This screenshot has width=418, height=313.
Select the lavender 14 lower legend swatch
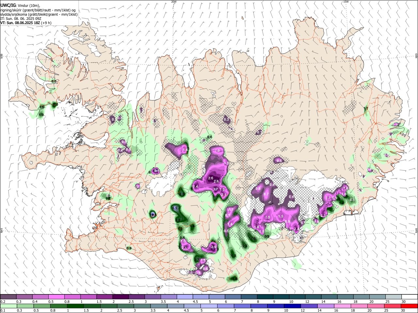coord(325,306)
